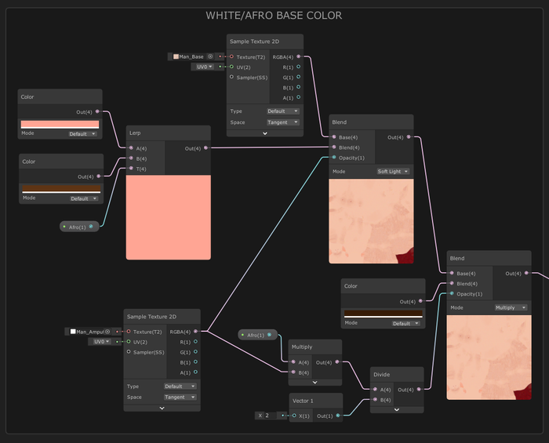The width and height of the screenshot is (549, 443).
Task: Open Mode dropdown on dark brown Color node
Action: pyautogui.click(x=405, y=324)
